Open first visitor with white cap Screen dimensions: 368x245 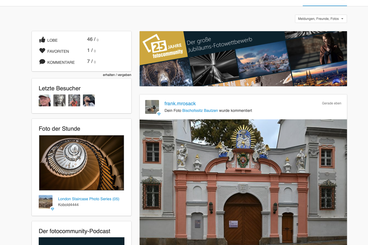click(x=45, y=101)
